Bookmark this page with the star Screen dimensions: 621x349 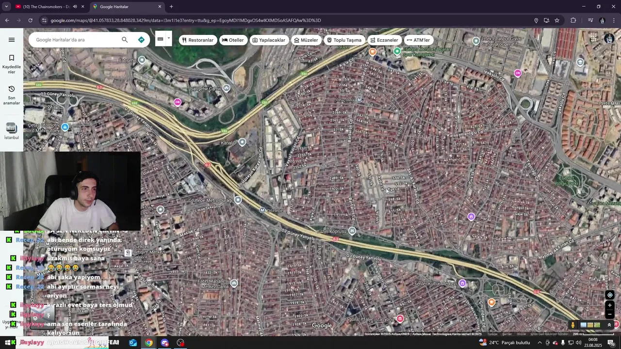pyautogui.click(x=557, y=20)
